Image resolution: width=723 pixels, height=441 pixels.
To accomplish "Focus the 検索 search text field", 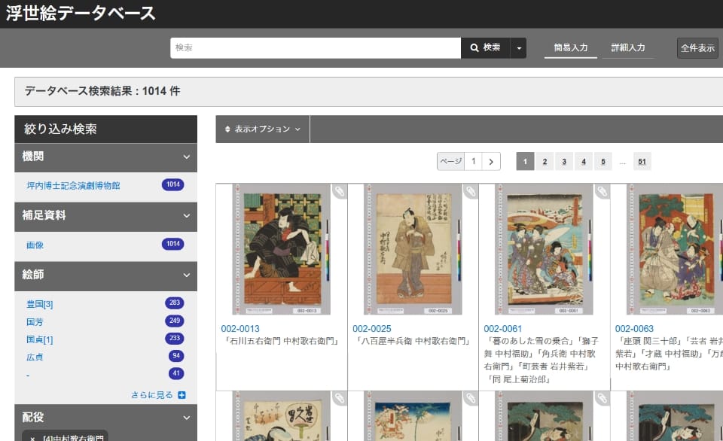I will [316, 48].
